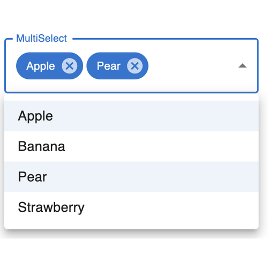This screenshot has width=268, height=268.
Task: Close the options popup via triangle indicator
Action: click(242, 66)
